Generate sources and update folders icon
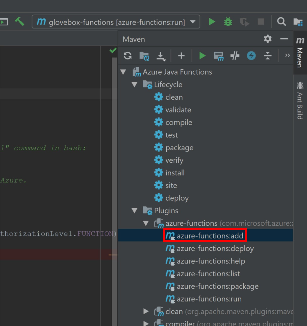This screenshot has height=326, width=307. tap(144, 56)
